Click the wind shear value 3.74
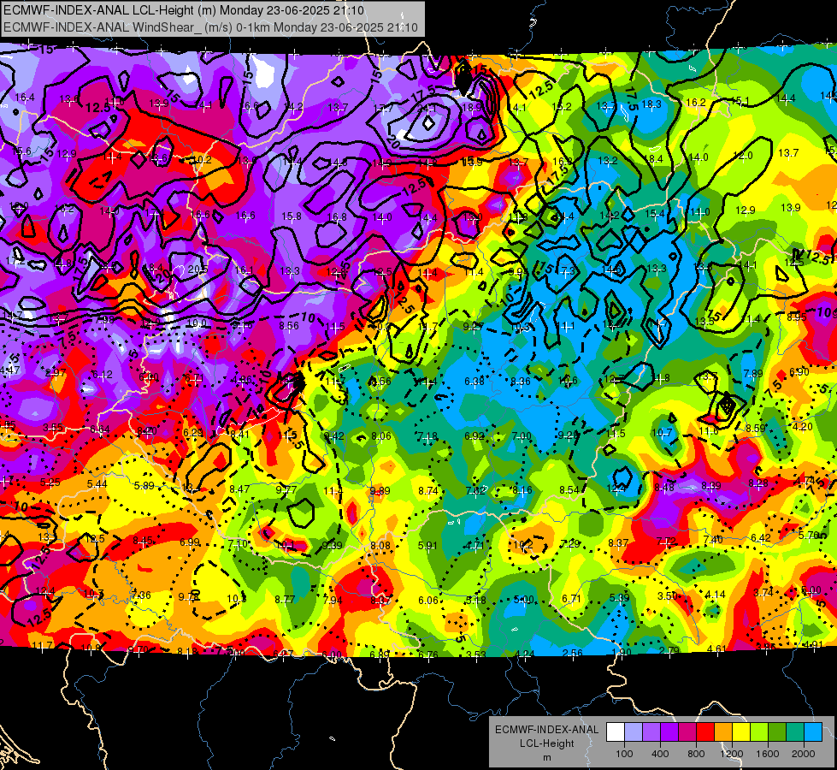The height and width of the screenshot is (770, 837). (763, 592)
